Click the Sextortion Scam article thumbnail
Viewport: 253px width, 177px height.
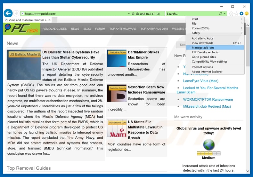pyautogui.click(x=117, y=93)
